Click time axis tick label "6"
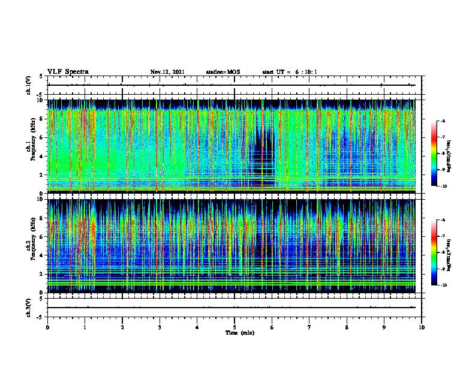This screenshot has height=367, width=475. point(272,327)
